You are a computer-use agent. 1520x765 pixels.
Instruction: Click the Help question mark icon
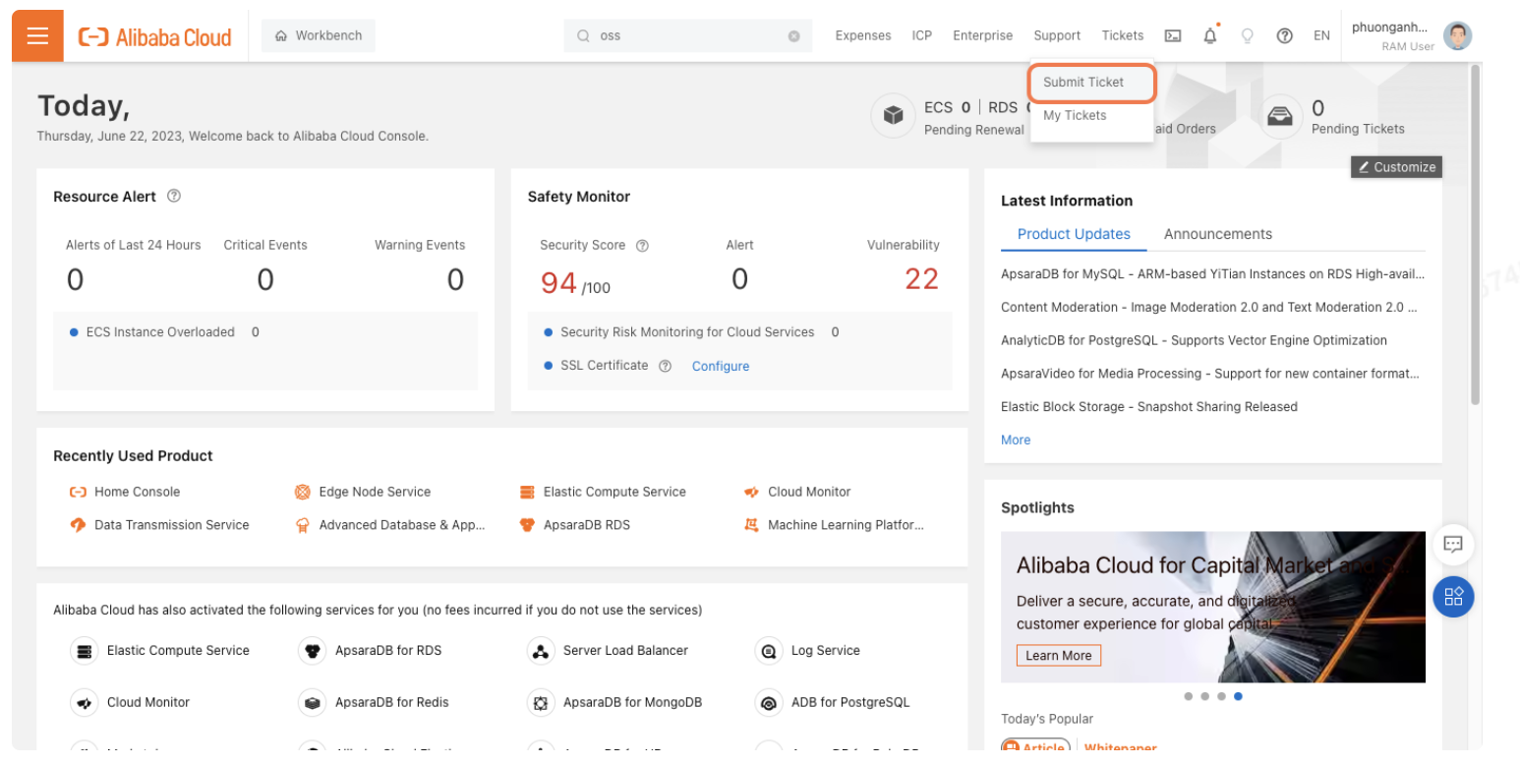(1284, 35)
